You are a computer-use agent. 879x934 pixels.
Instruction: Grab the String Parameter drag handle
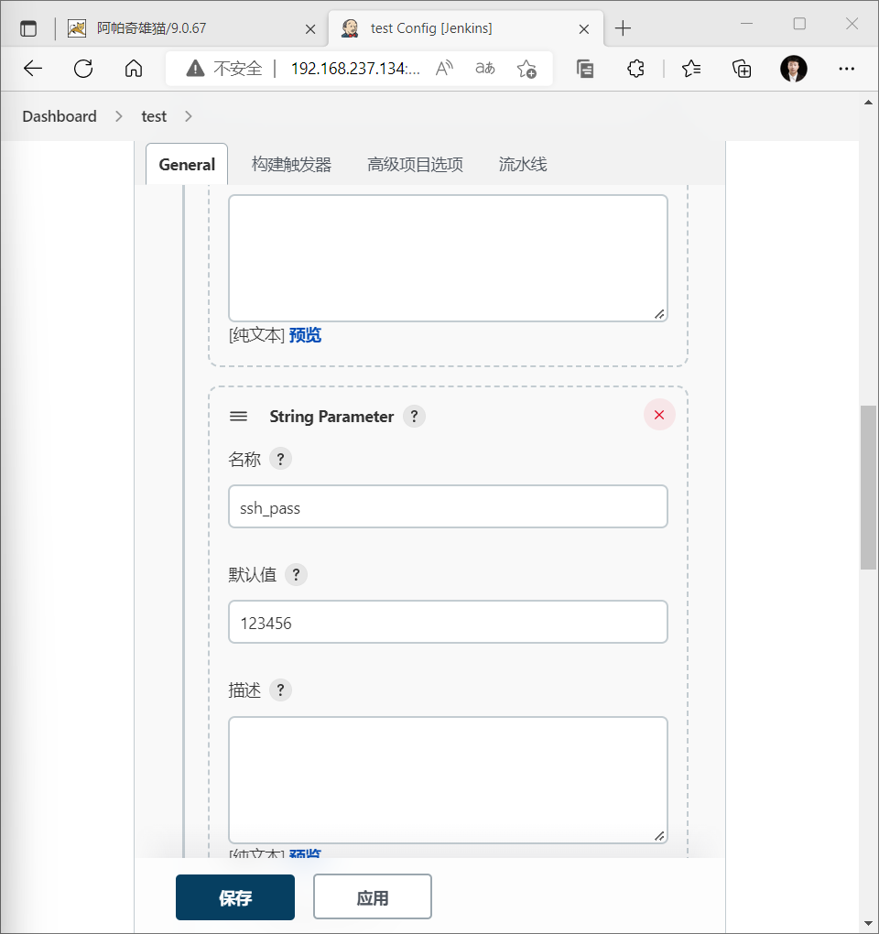[x=238, y=416]
